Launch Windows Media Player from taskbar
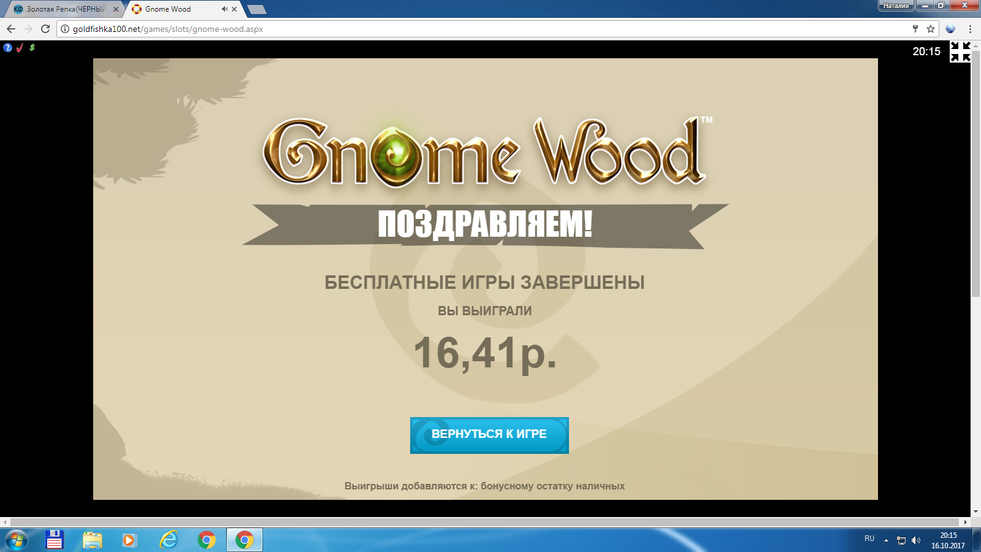Screen dimensions: 981x552 (x=129, y=540)
